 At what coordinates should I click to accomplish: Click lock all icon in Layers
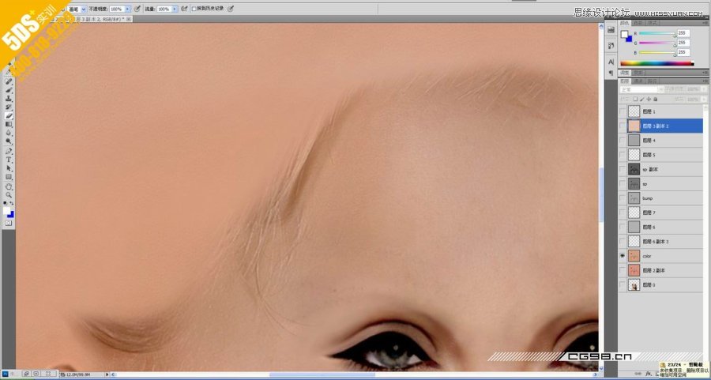pyautogui.click(x=655, y=99)
